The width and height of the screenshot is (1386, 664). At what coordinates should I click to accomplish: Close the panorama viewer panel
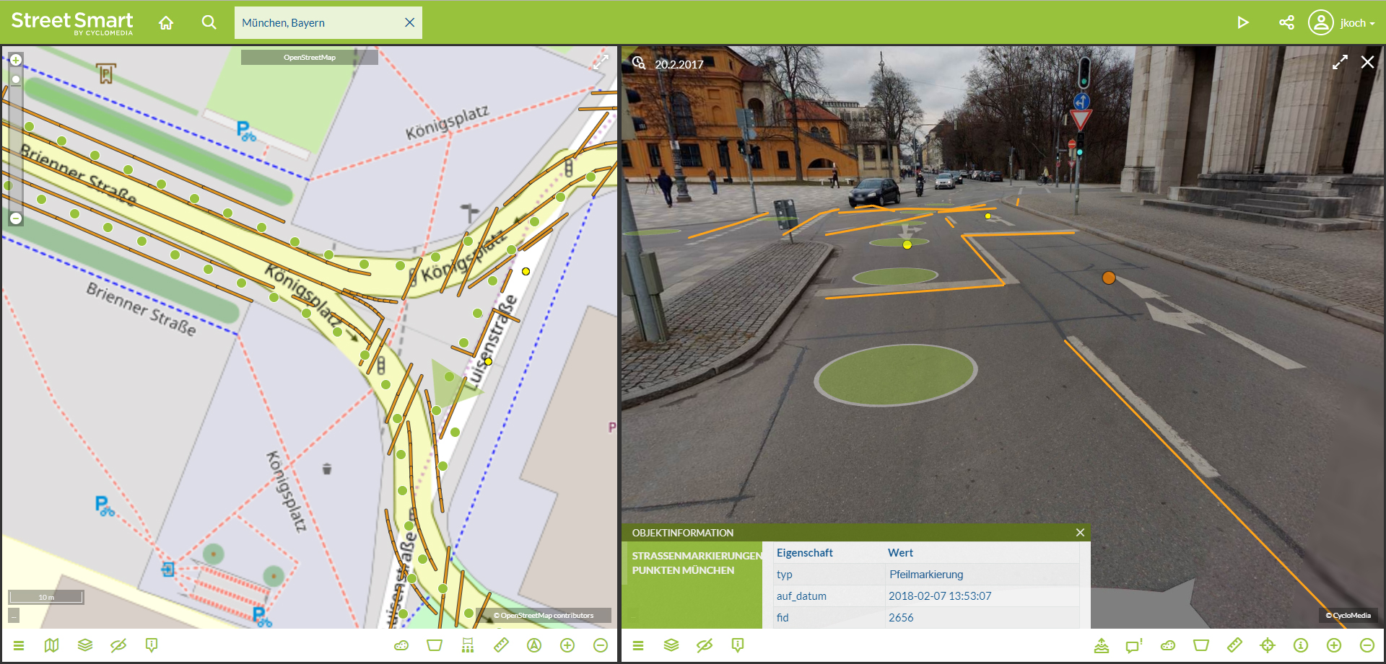(1367, 62)
